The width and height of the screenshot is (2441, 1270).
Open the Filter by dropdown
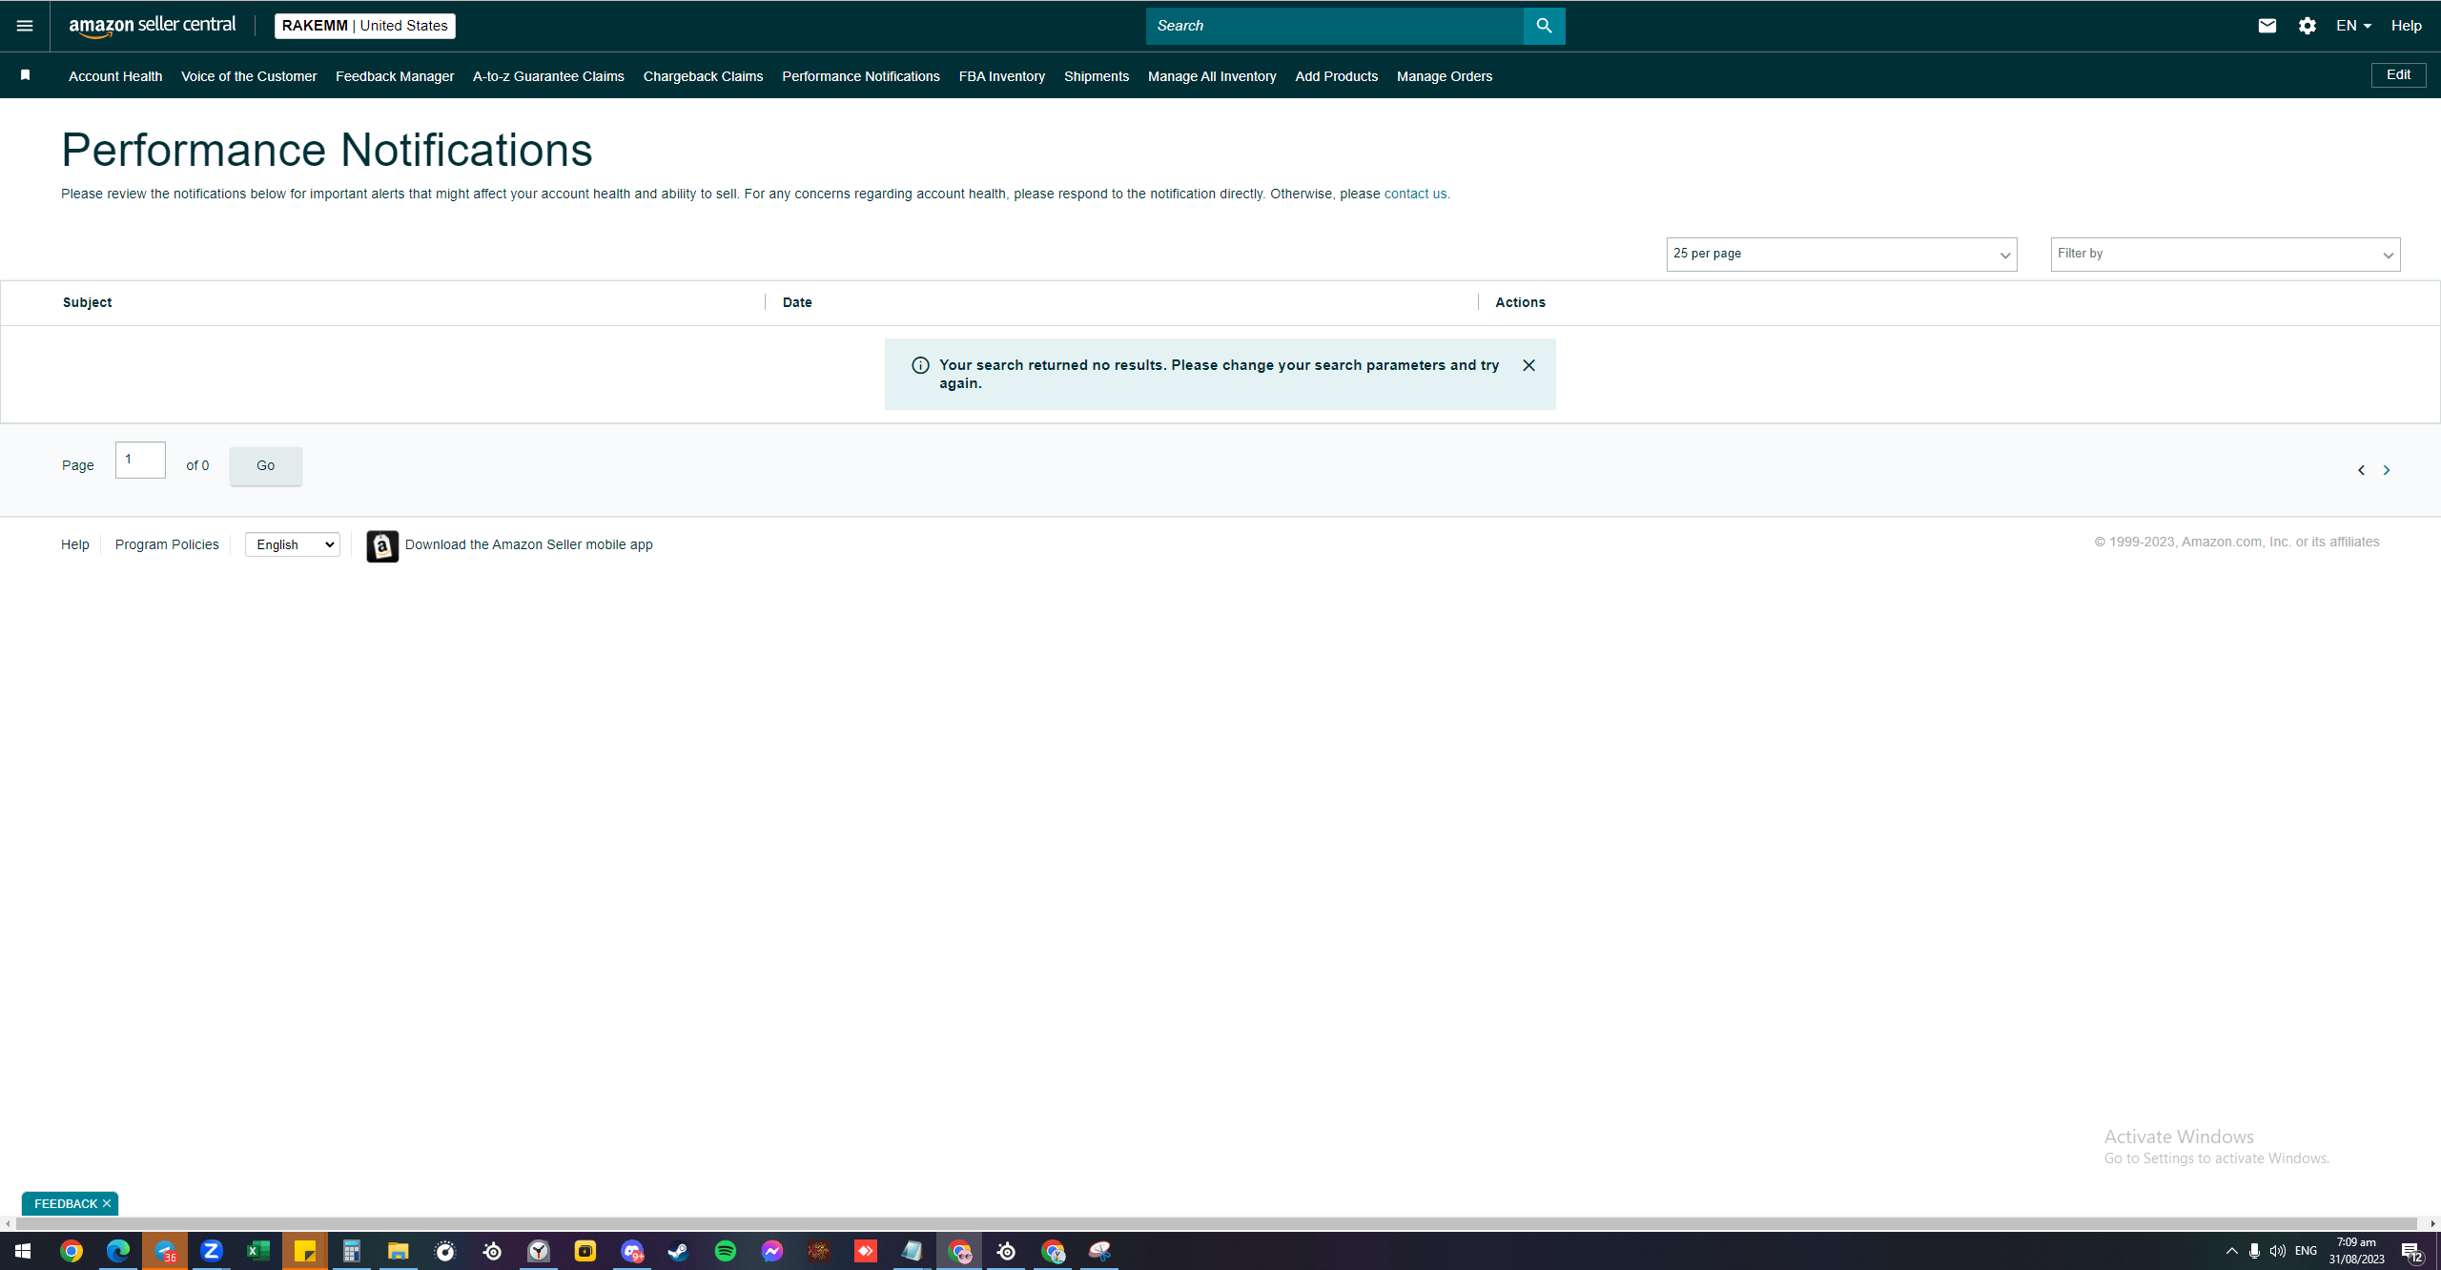click(2226, 255)
